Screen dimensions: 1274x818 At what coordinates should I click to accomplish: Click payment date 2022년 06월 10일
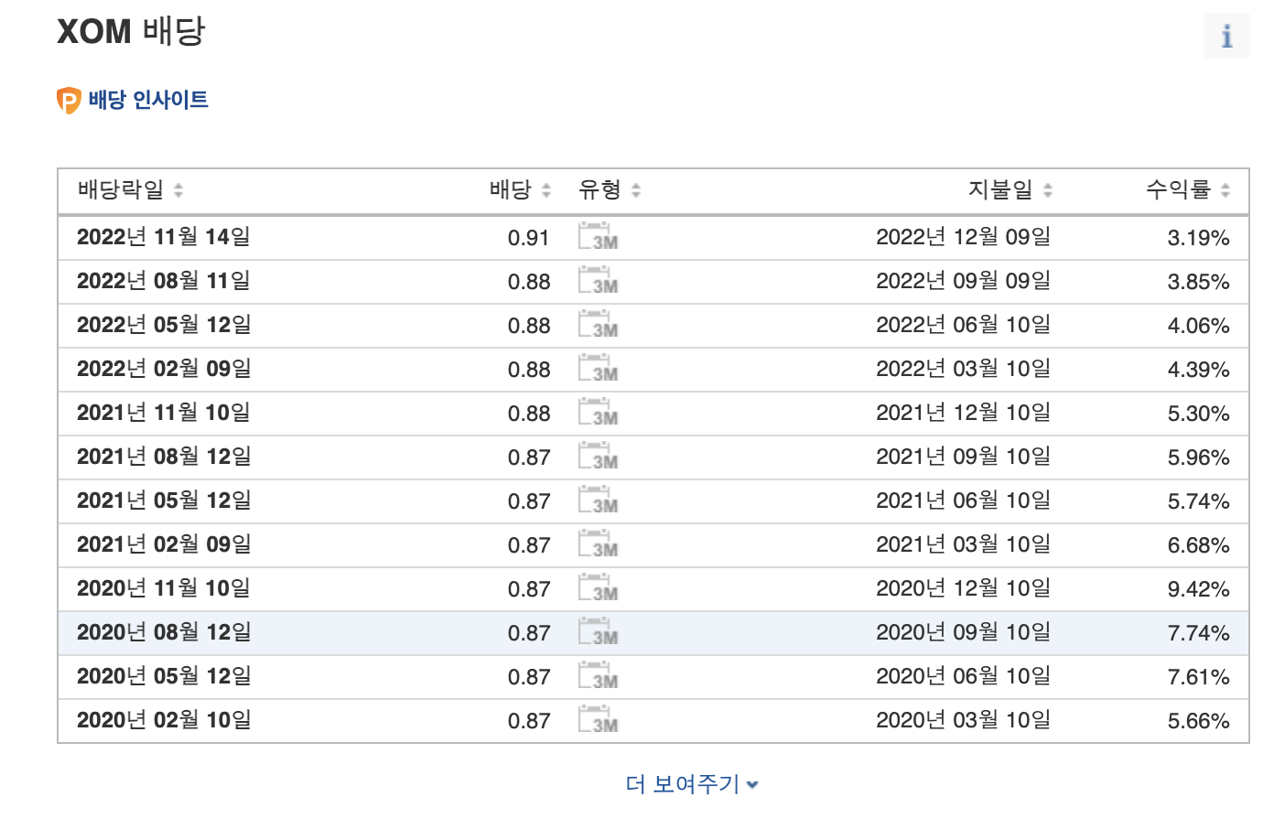(964, 325)
